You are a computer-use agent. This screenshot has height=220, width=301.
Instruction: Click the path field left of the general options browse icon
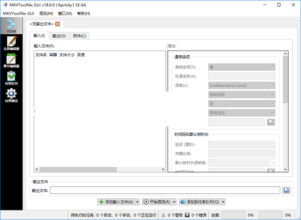[x=236, y=122]
